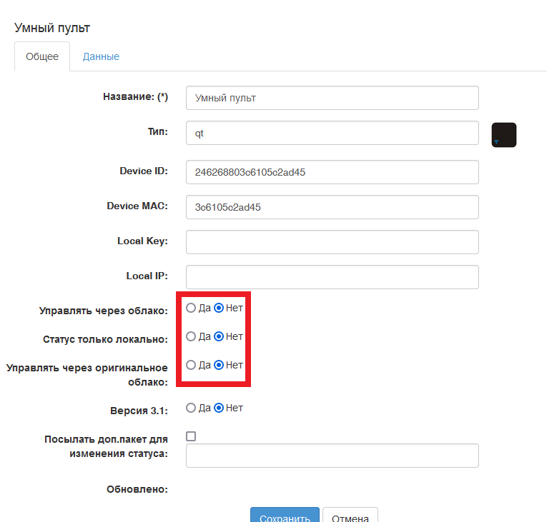Viewport: 547px width, 522px height.
Task: Choose Да for Статус только локально
Action: (x=191, y=336)
